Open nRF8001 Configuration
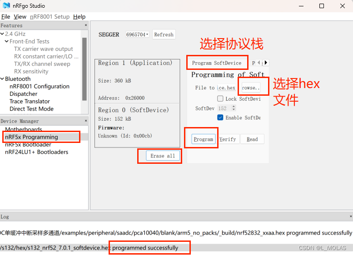 coord(40,86)
